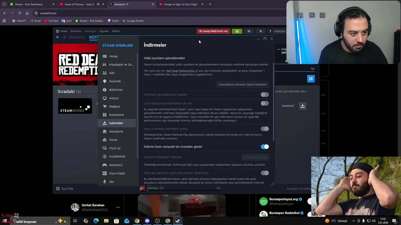This screenshot has width=401, height=225.
Task: Open the Depolama settings section
Action: coord(117,132)
